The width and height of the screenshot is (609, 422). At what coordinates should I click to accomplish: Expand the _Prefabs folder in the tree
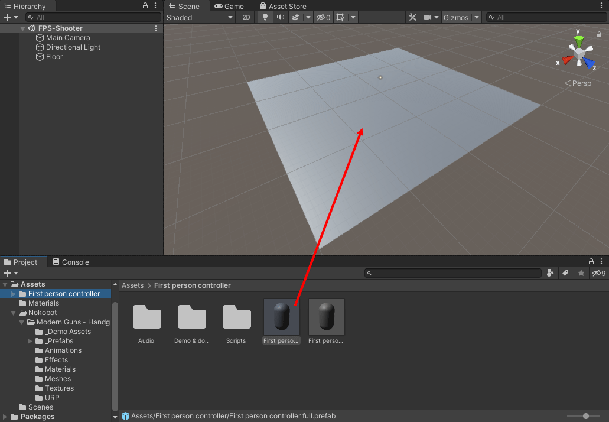(x=30, y=341)
